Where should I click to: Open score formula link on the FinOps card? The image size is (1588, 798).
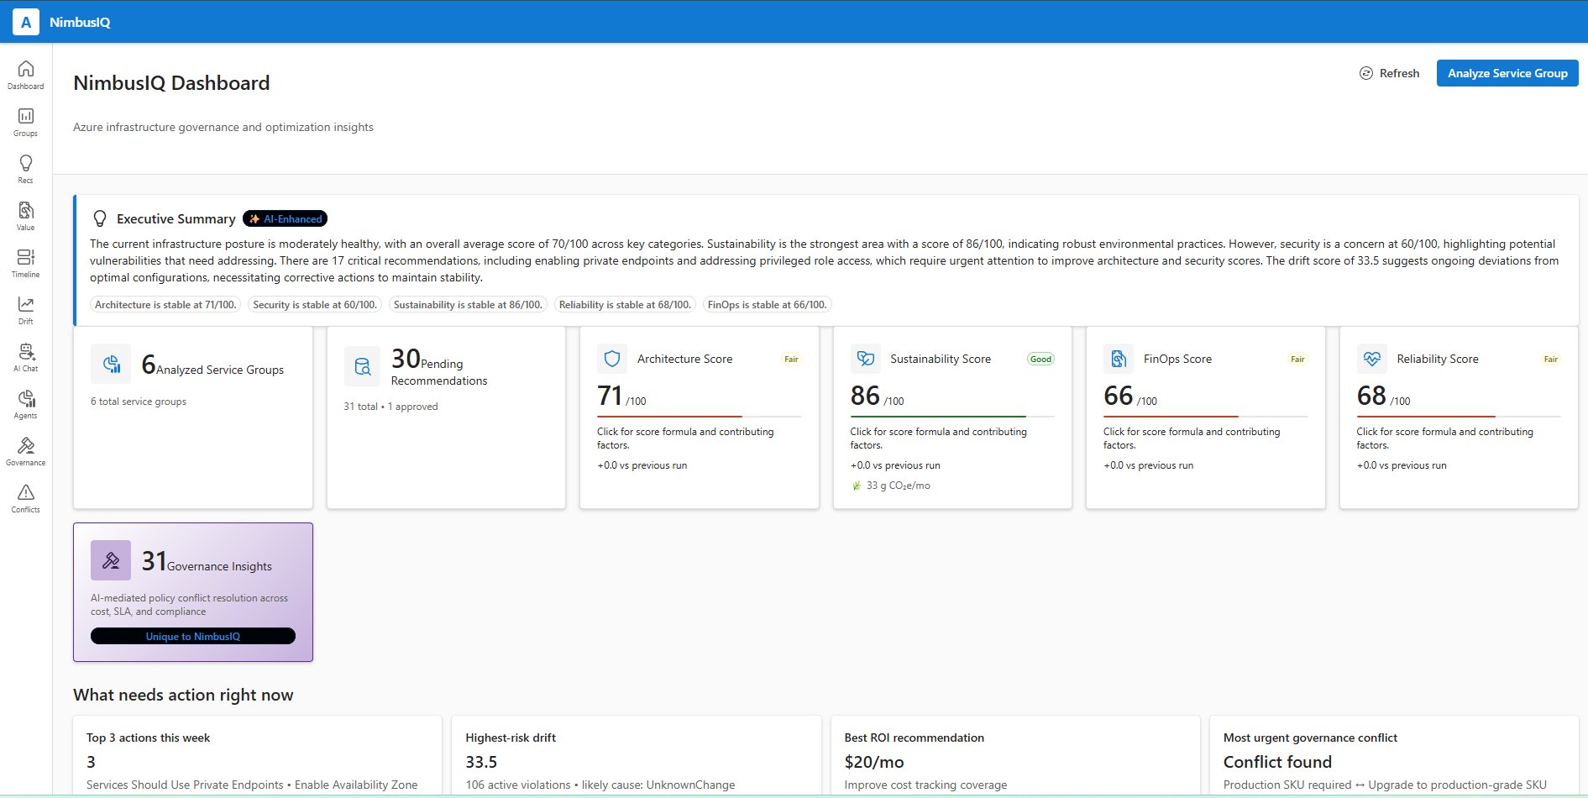pos(1191,438)
